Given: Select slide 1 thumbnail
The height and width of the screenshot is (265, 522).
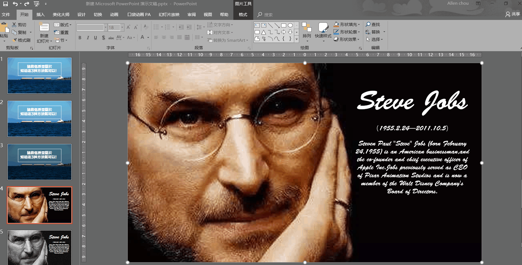Looking at the screenshot, I should point(40,76).
